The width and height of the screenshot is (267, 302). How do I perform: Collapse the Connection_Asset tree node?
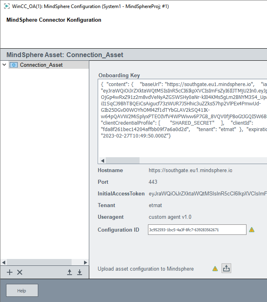[4, 65]
